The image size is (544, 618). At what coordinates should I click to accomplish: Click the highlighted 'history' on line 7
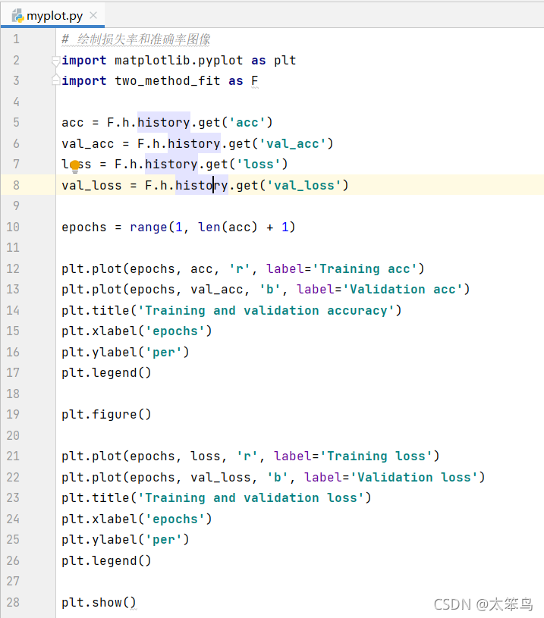click(171, 165)
